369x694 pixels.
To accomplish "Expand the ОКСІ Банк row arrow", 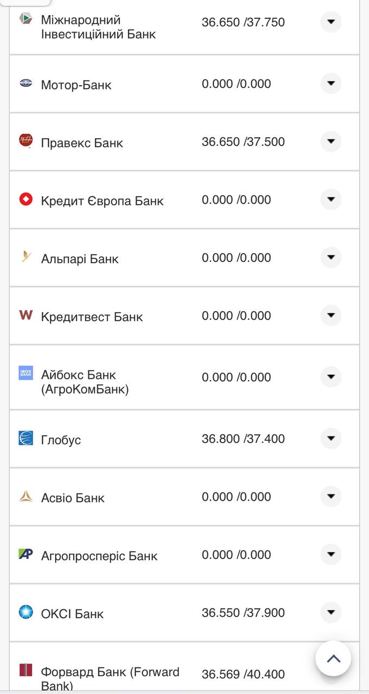I will (331, 613).
